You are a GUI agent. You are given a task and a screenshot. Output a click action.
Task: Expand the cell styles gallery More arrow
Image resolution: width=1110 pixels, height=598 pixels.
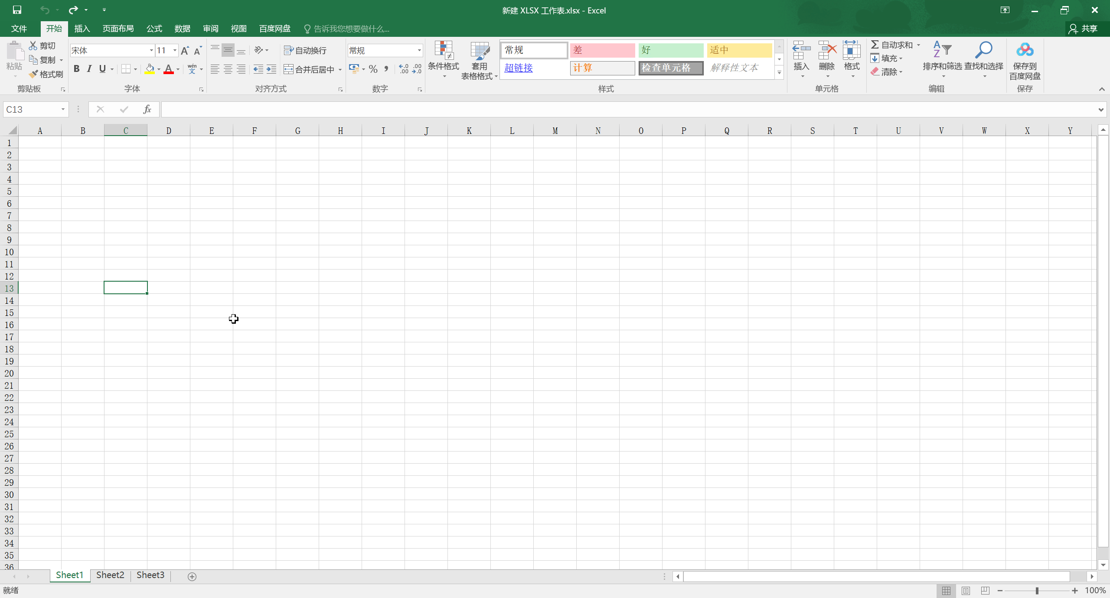point(780,72)
